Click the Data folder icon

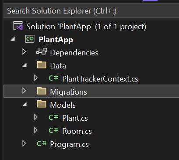tap(42, 65)
